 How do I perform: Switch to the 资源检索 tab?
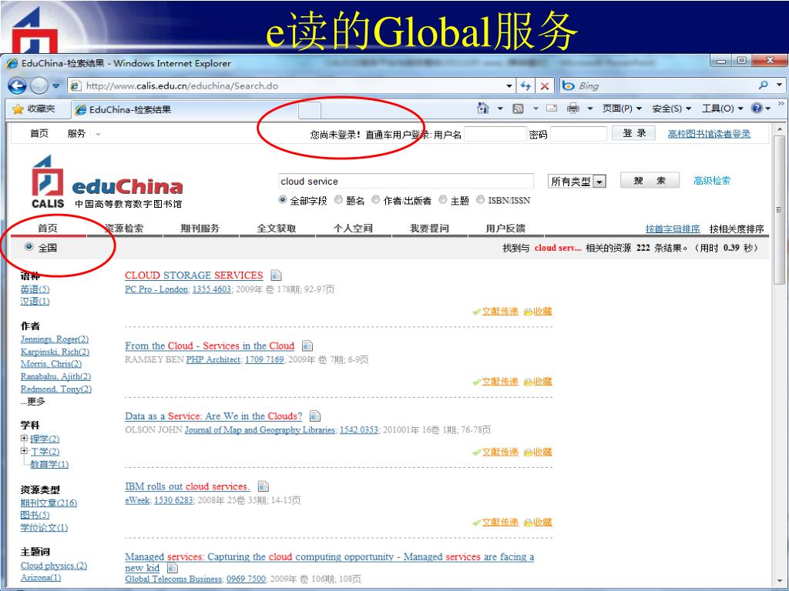coord(124,229)
